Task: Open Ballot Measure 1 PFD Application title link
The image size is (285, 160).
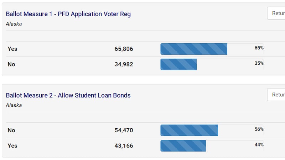Action: pos(68,14)
